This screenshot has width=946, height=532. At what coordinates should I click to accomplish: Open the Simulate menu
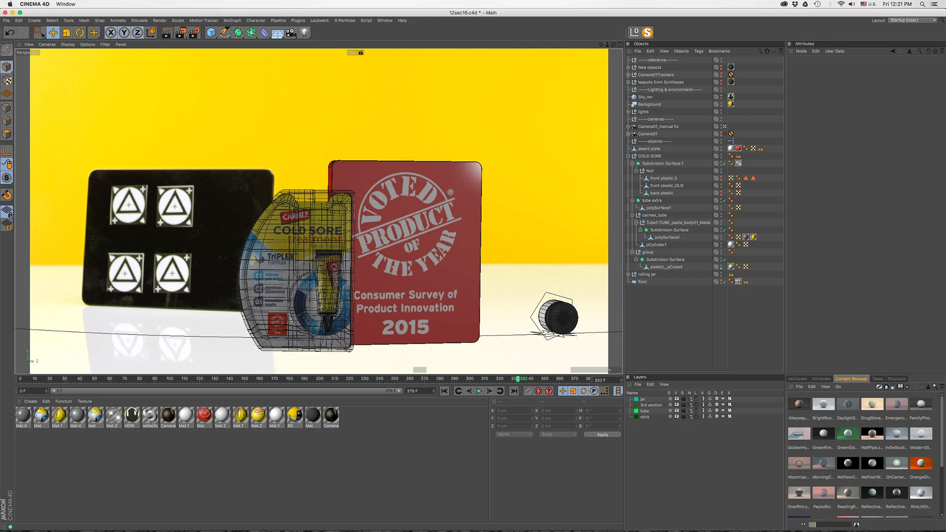139,21
